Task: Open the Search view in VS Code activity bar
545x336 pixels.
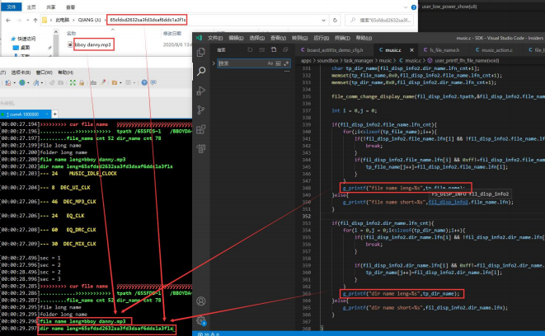Action: point(201,72)
